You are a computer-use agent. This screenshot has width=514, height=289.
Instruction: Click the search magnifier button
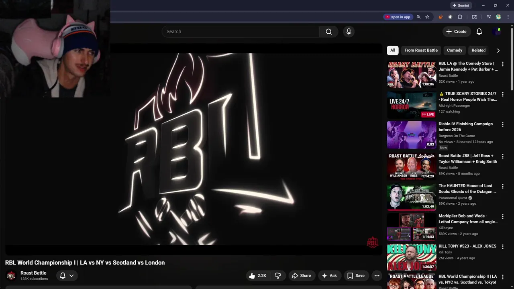329,31
